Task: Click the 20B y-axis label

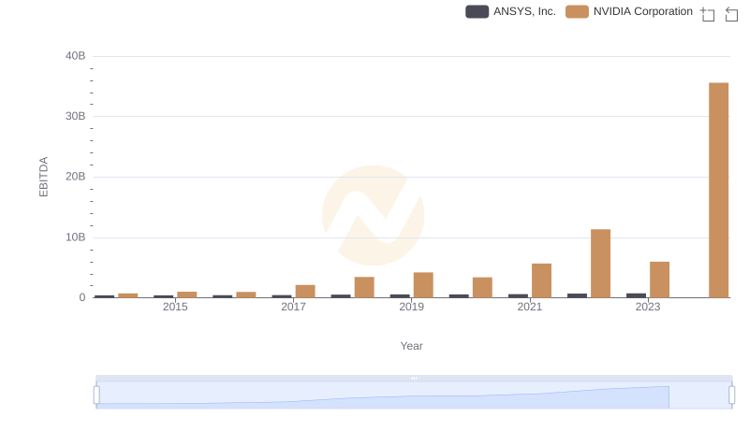Action: [x=76, y=177]
